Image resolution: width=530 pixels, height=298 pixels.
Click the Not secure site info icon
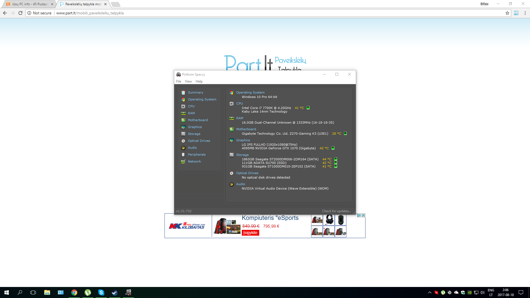[x=29, y=13]
